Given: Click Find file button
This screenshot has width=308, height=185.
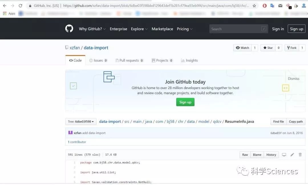Looking at the screenshot, I should tap(278, 122).
